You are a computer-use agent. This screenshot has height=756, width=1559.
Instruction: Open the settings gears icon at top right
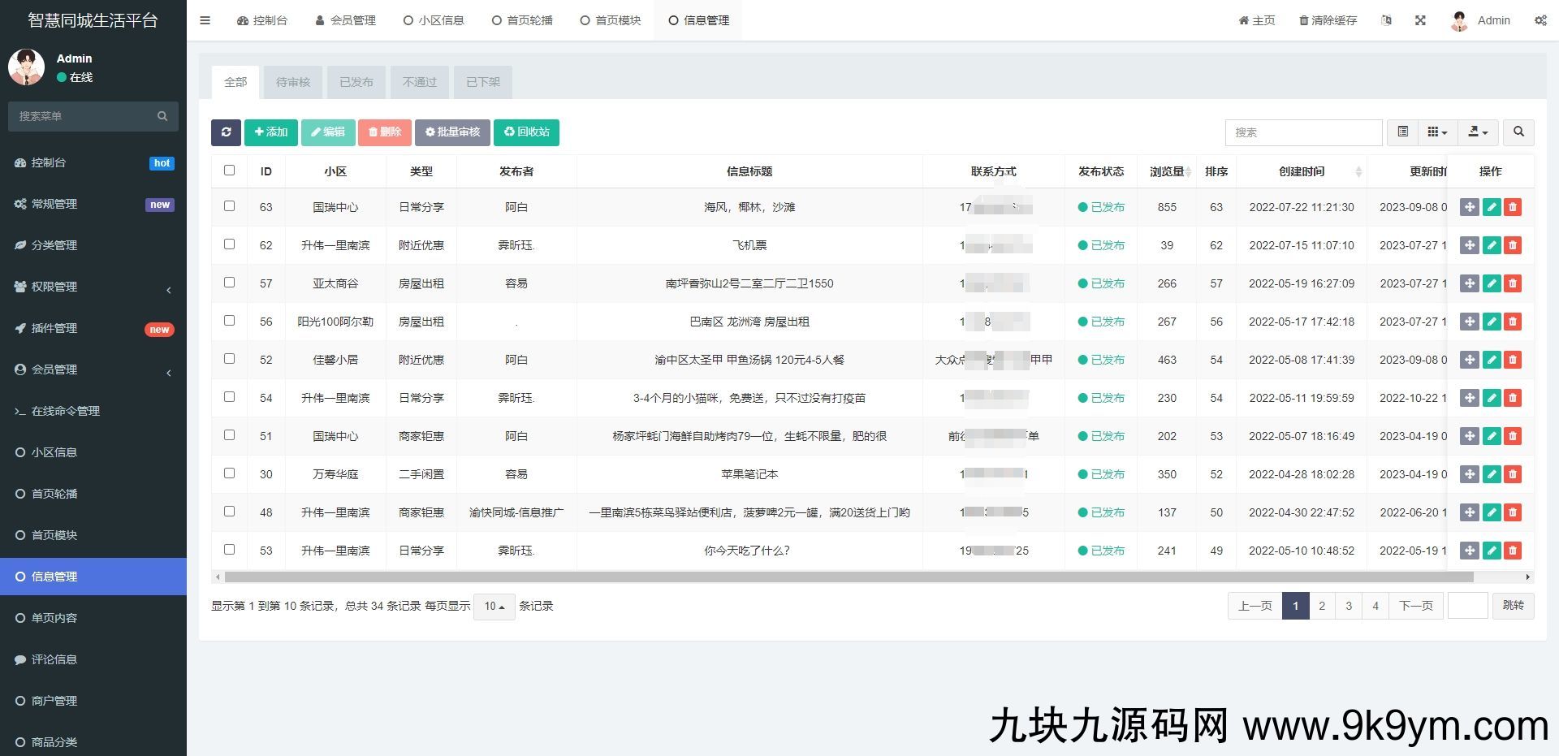(x=1540, y=20)
